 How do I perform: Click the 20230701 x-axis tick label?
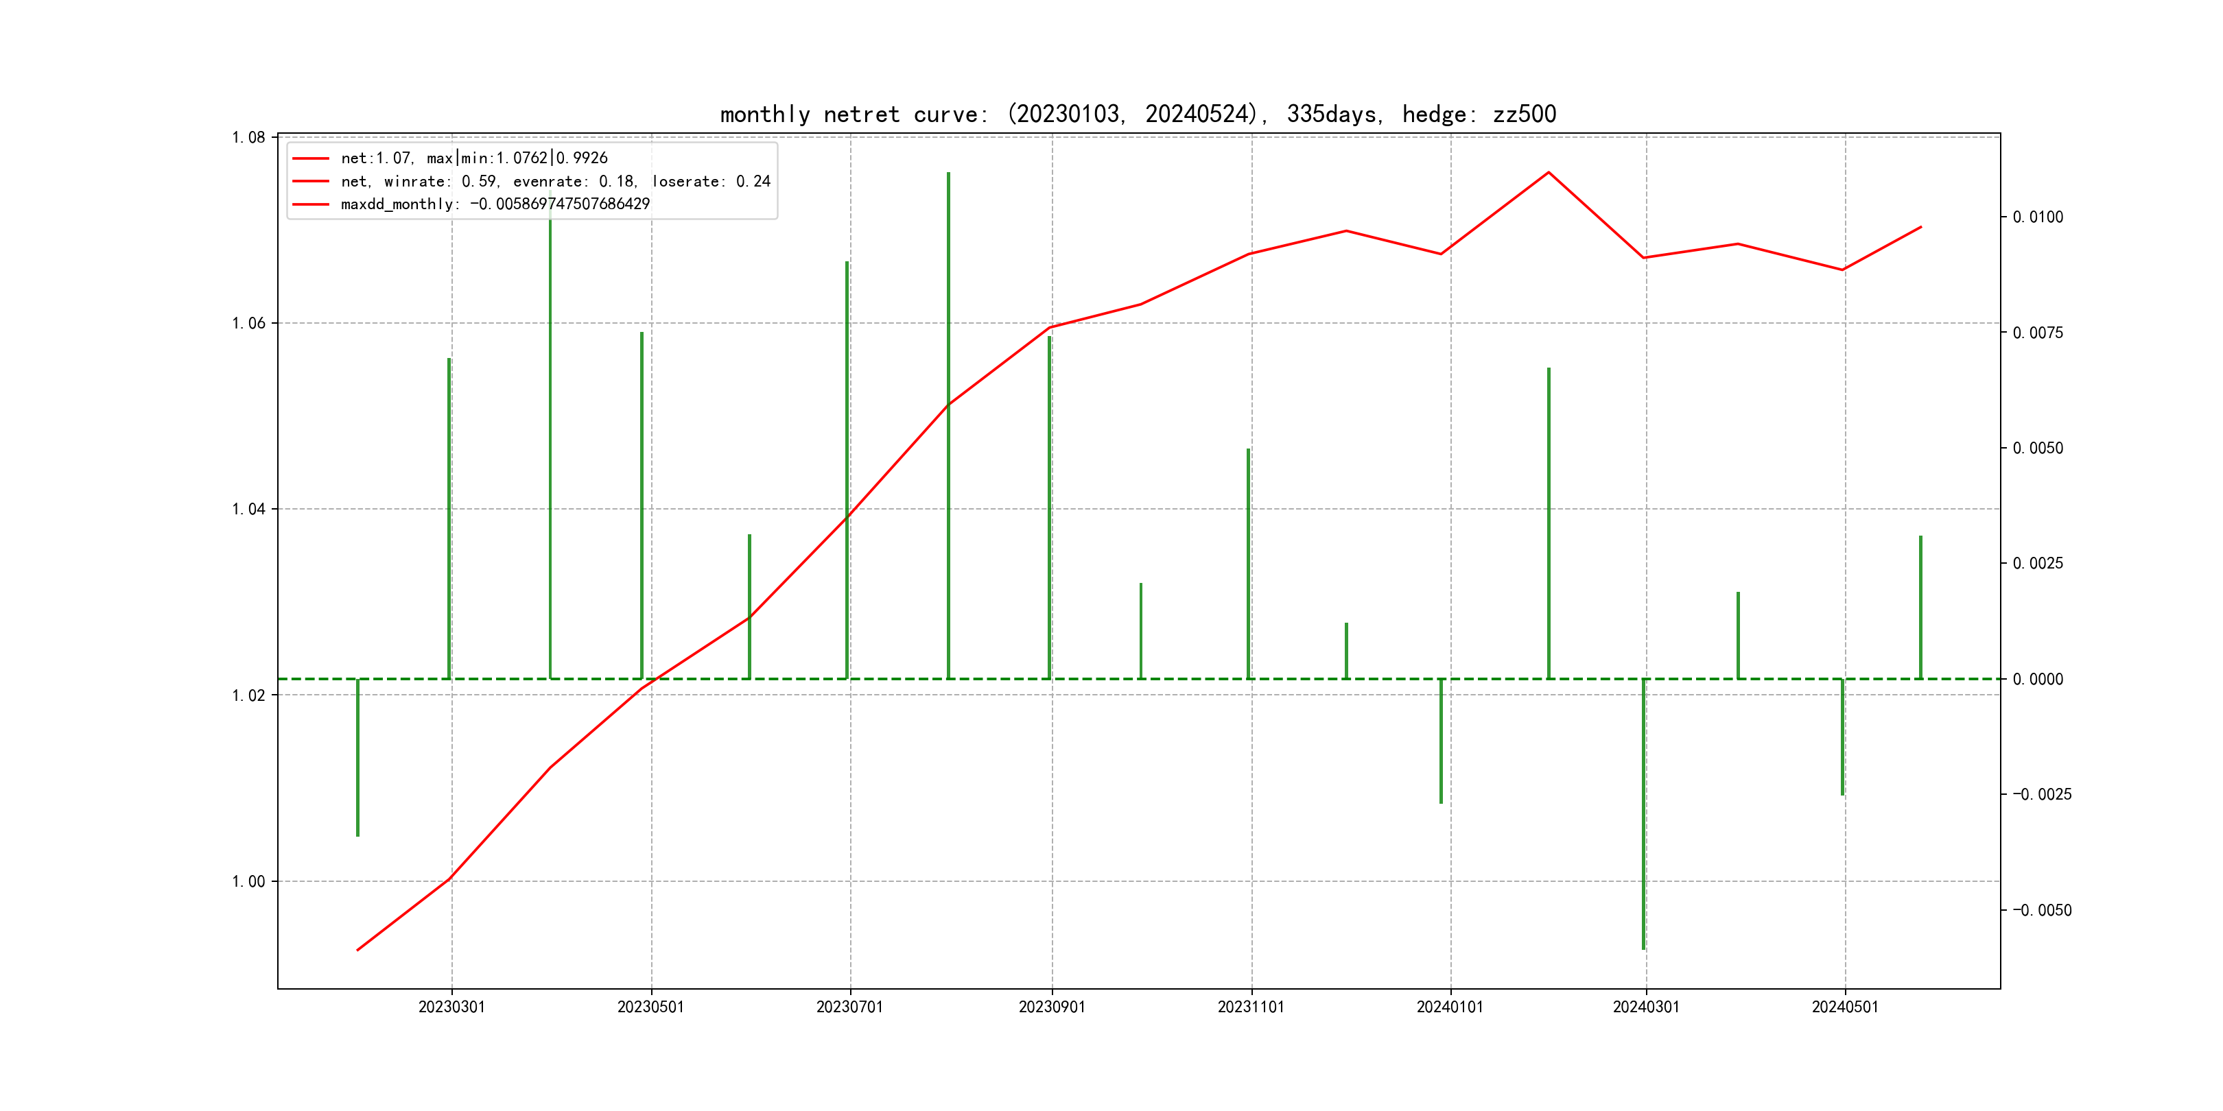pyautogui.click(x=849, y=1007)
